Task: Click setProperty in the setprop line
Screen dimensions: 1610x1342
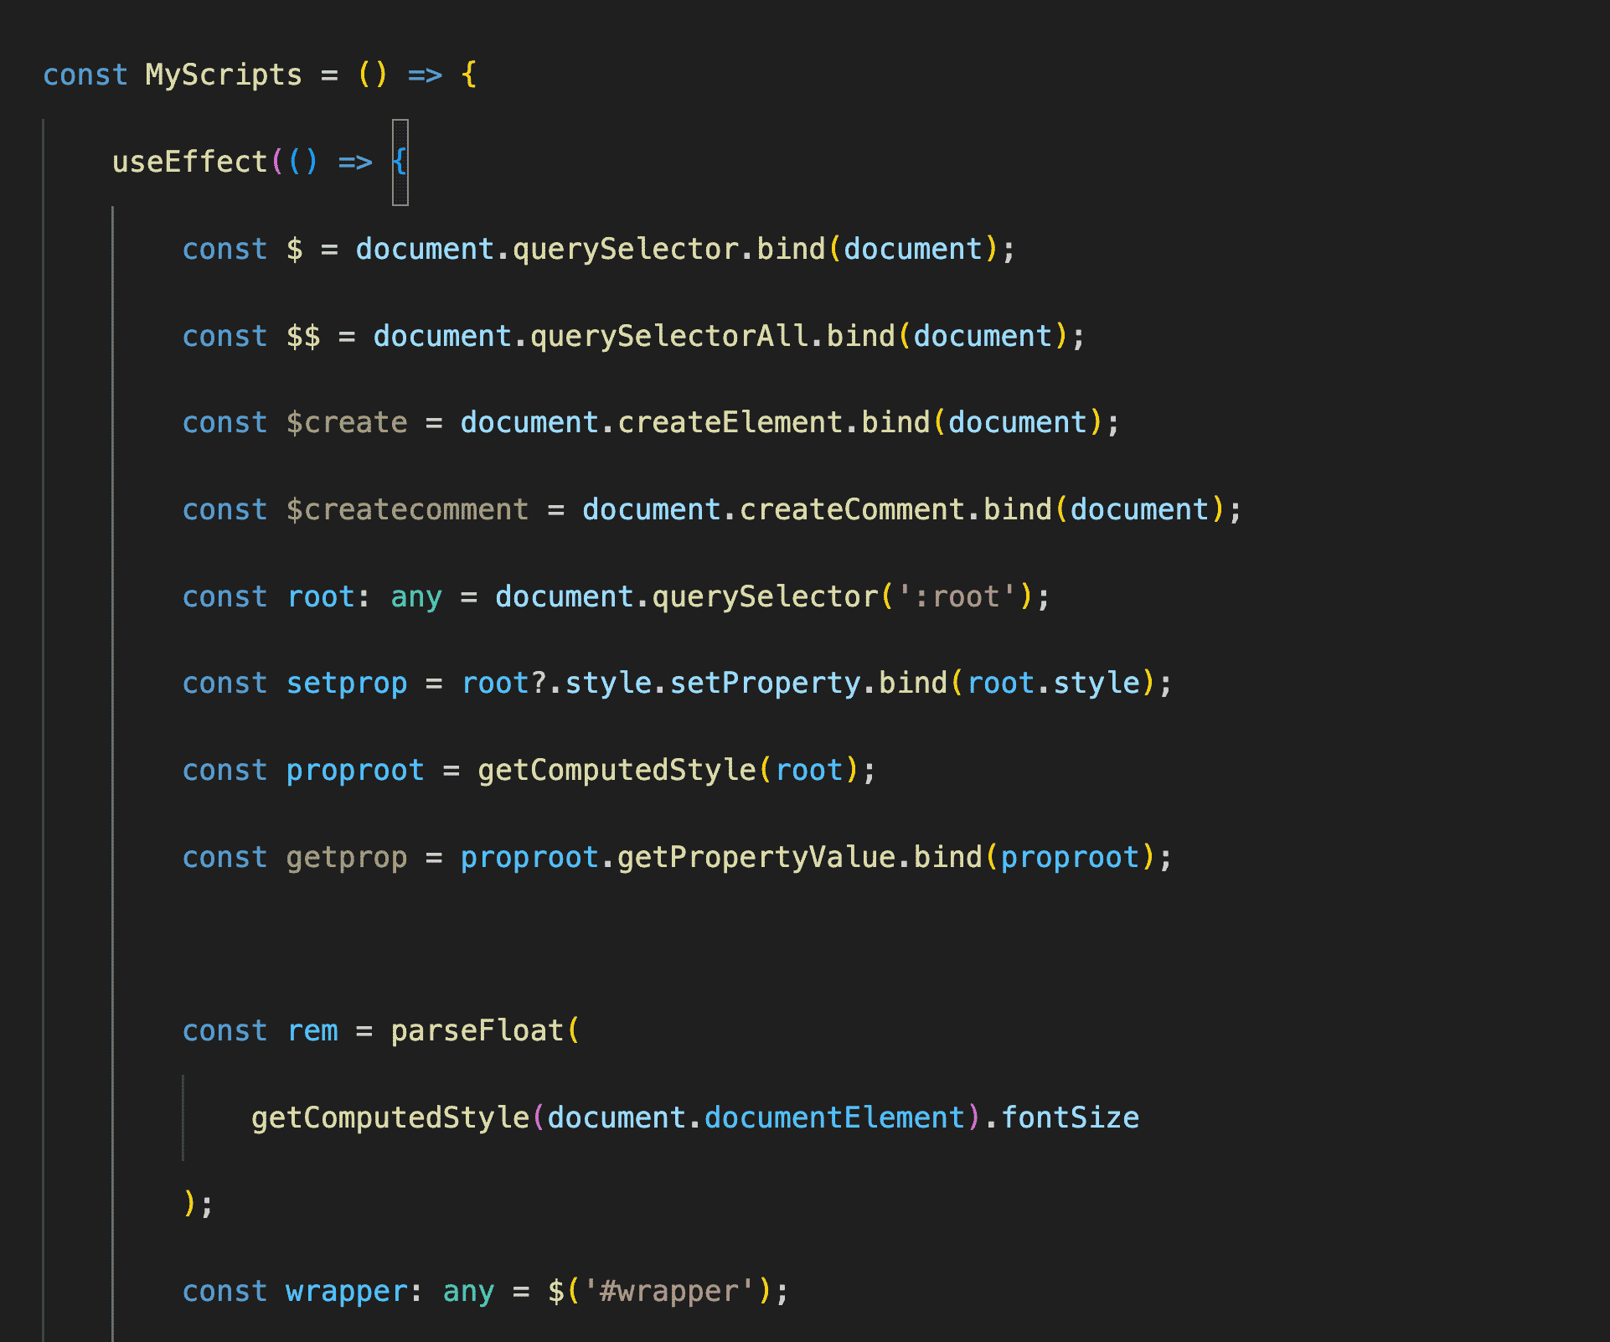Action: point(765,683)
